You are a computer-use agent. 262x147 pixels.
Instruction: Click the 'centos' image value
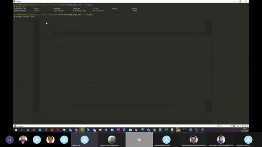tap(36, 11)
